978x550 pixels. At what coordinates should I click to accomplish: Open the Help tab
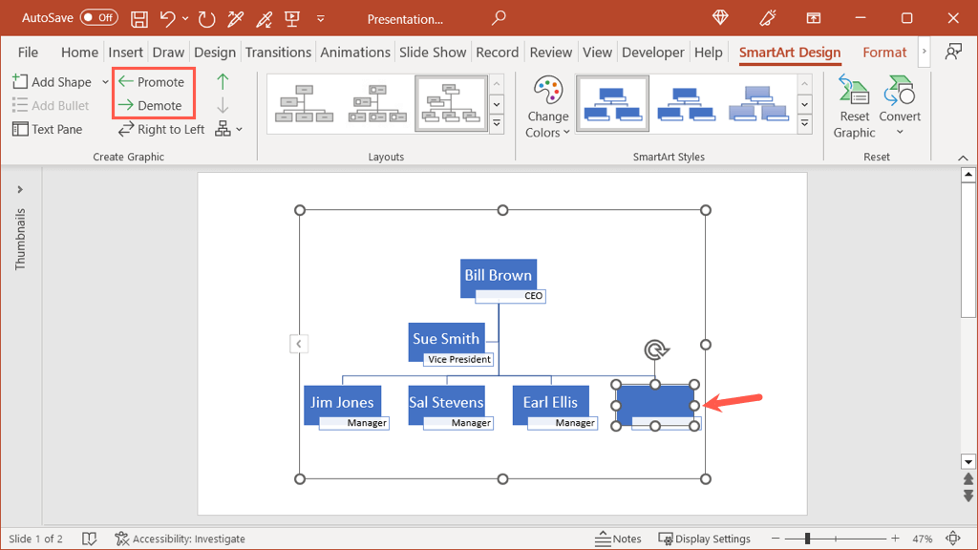point(709,53)
